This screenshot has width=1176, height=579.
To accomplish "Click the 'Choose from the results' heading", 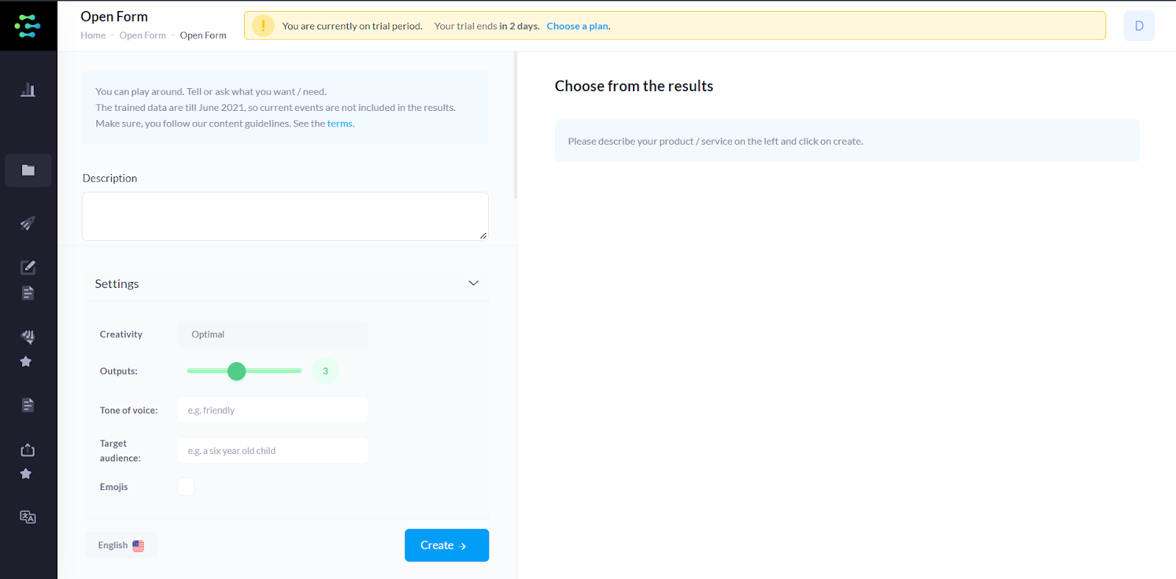I will point(634,86).
